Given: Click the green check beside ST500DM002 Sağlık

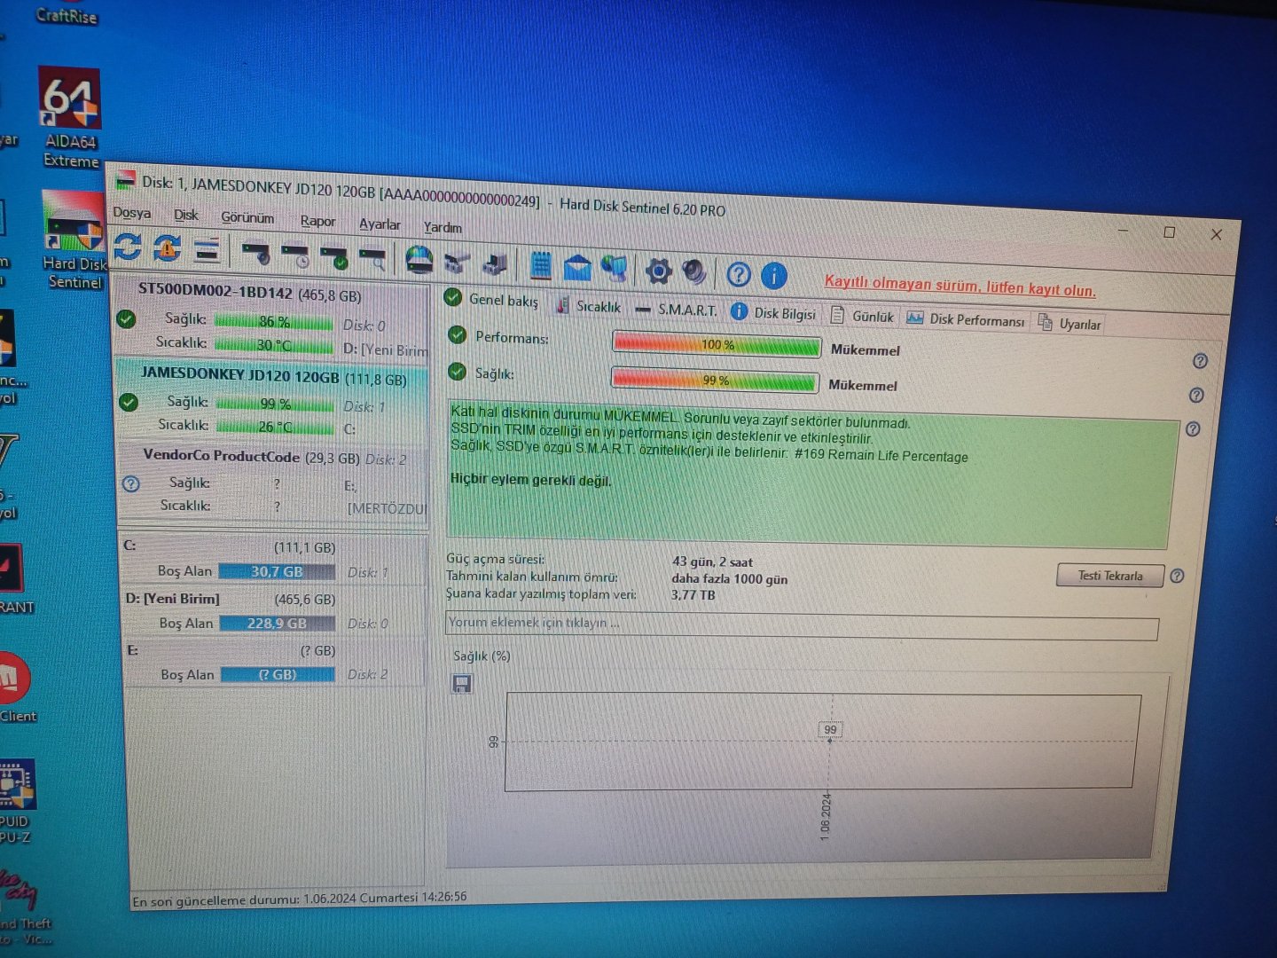Looking at the screenshot, I should click(x=127, y=319).
